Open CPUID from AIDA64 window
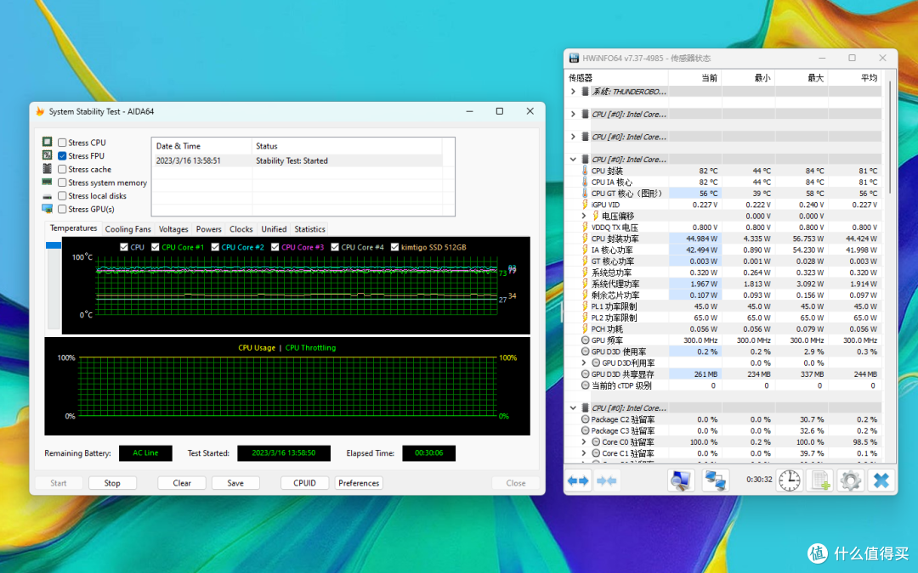Screen dimensions: 918x573 (304, 483)
